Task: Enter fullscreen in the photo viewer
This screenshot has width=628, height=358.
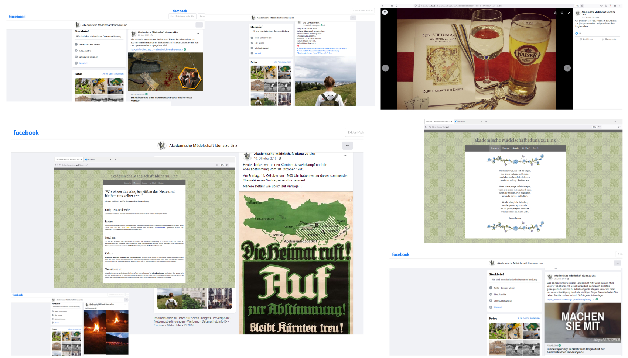Action: tap(569, 13)
